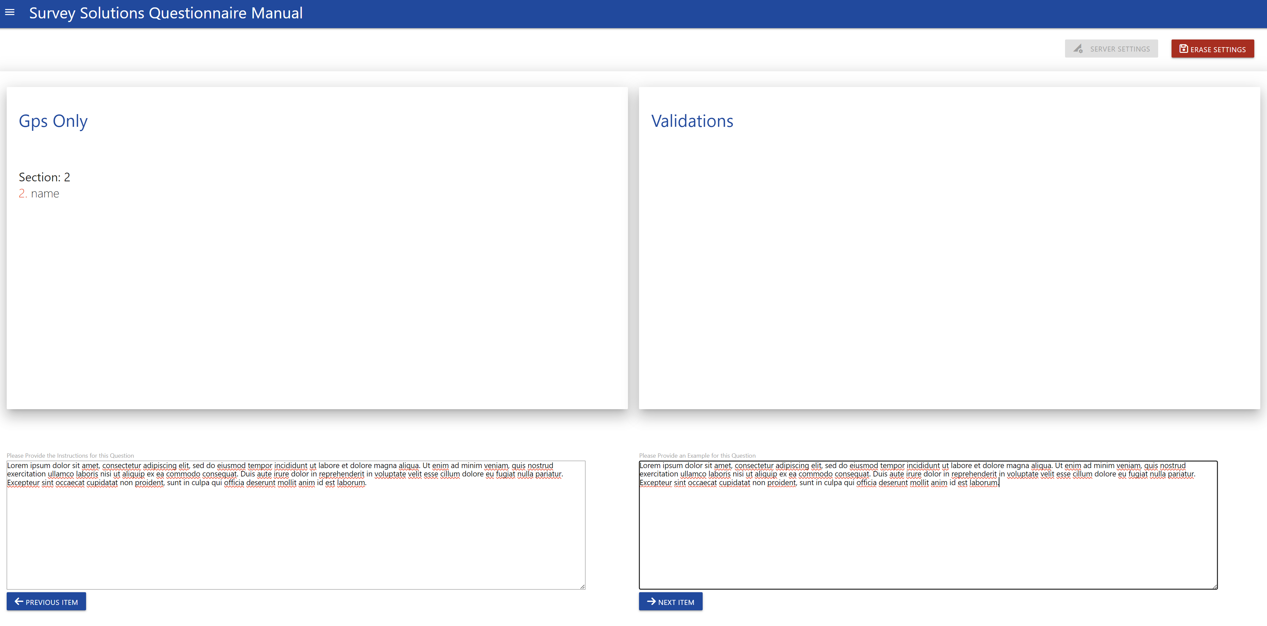
Task: Click the Survey Solutions Questionnaire Manual title
Action: pos(166,13)
